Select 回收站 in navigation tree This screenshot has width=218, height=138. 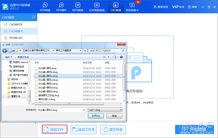[x=13, y=79]
